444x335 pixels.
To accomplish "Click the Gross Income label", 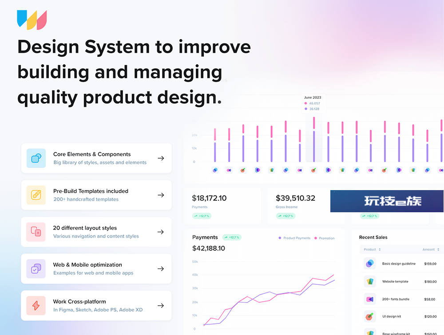I will pos(286,207).
